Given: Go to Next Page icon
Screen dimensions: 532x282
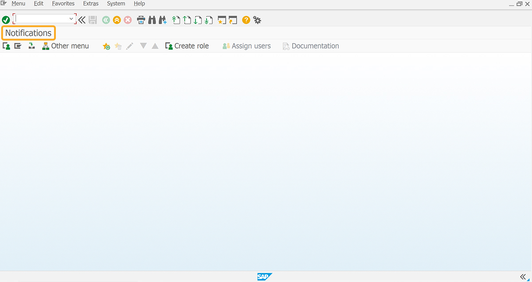Looking at the screenshot, I should [x=198, y=20].
